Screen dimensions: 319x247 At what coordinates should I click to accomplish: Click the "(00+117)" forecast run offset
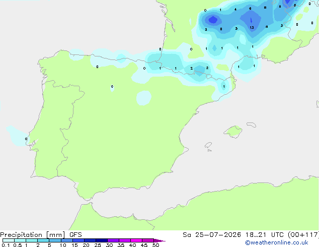(x=303, y=235)
